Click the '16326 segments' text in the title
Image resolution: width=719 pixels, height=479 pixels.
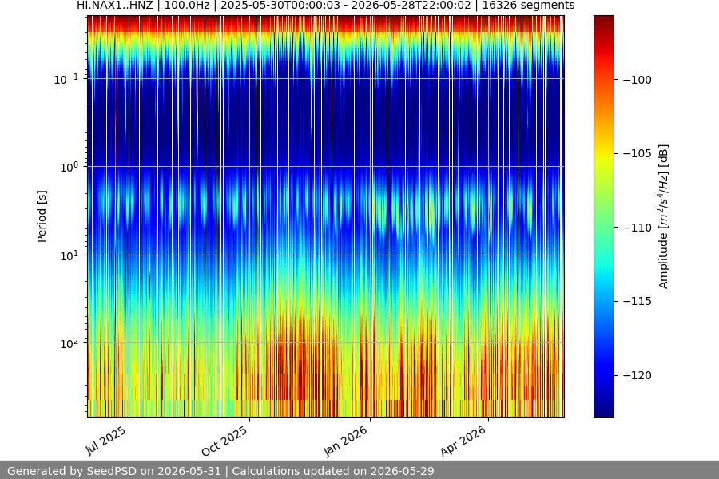[x=528, y=6]
